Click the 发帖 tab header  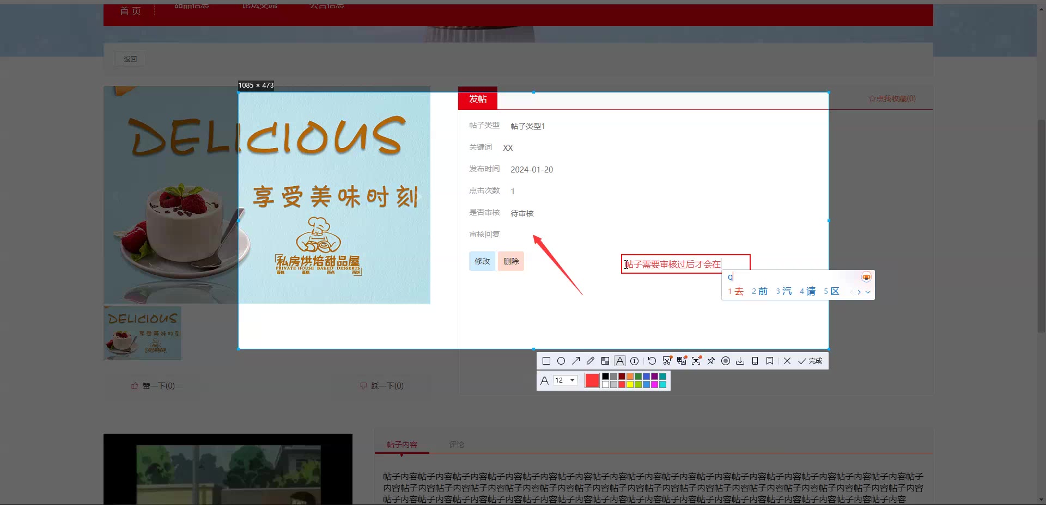point(478,98)
